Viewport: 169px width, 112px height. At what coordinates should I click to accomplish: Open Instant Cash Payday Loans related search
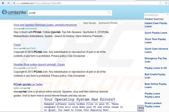(156, 25)
